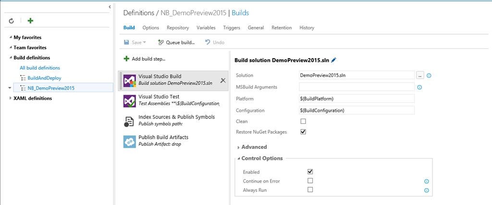This screenshot has width=492, height=205.
Task: Toggle the Clean checkbox
Action: (x=303, y=121)
